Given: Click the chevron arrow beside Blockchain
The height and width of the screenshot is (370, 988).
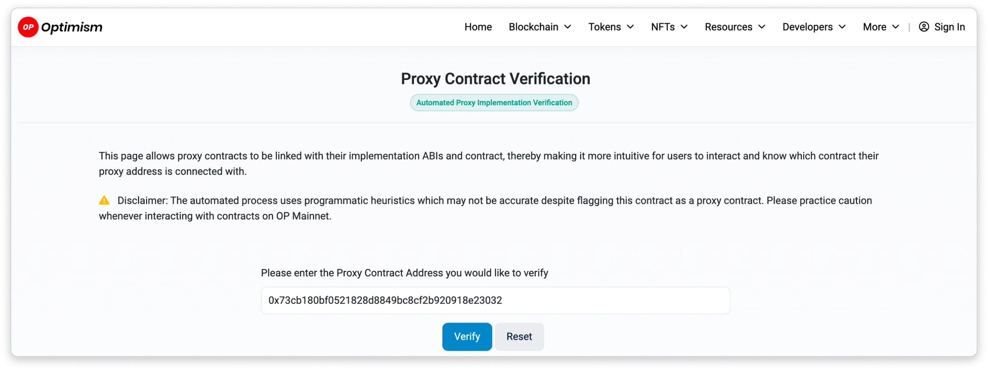Looking at the screenshot, I should coord(568,27).
